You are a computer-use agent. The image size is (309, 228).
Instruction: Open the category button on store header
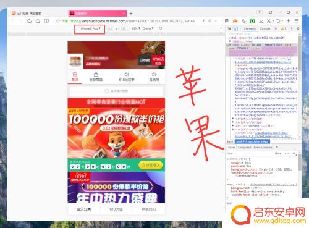click(x=151, y=48)
